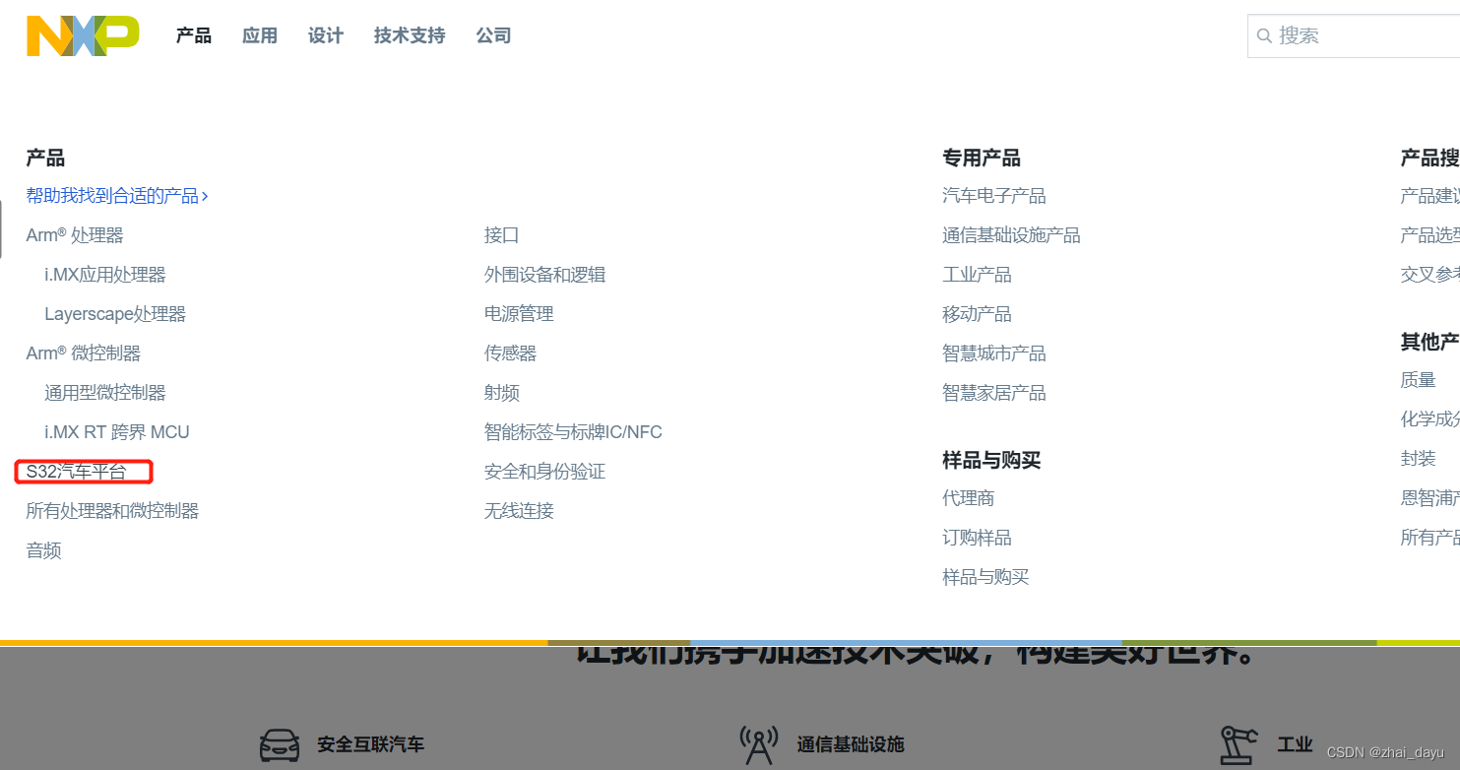
Task: Open 智慧家居产品 link
Action: 994,393
